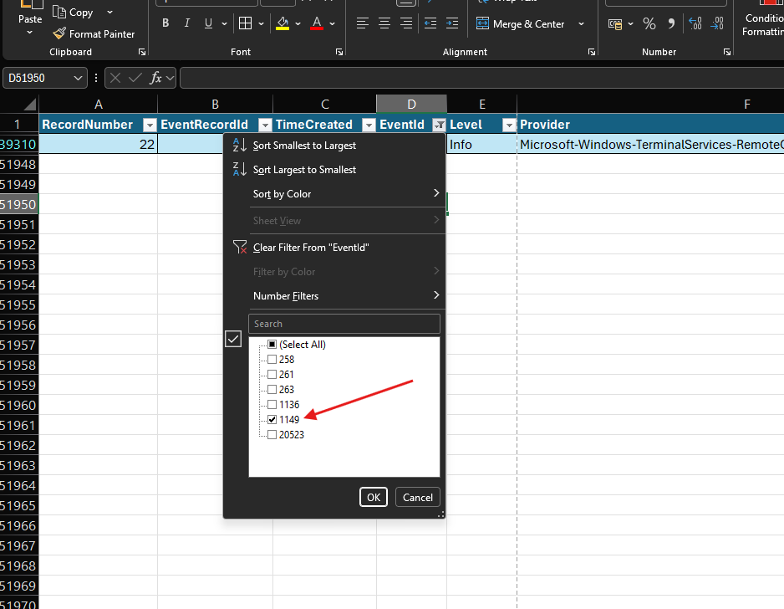Decrease Decimal places

717,23
